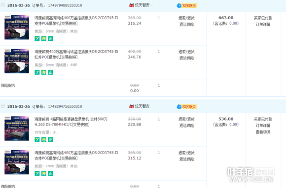The height and width of the screenshot is (188, 286).
Task: Click 退运保险 for the 220.88 item
Action: pos(186,125)
